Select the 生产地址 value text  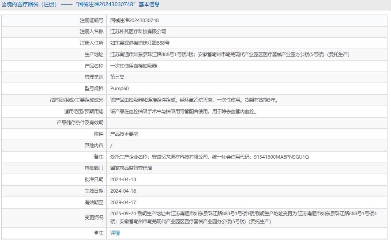229,54
